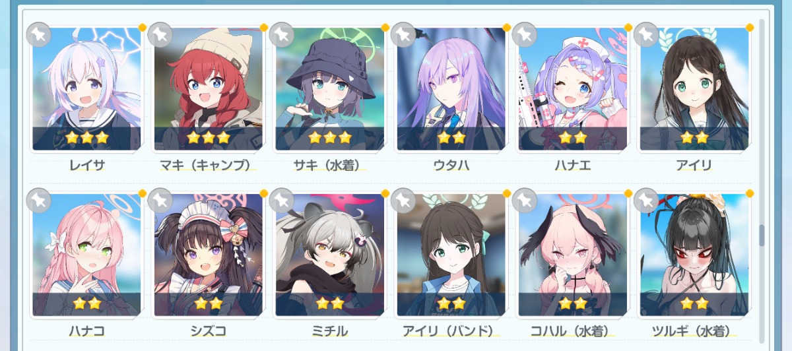This screenshot has height=351, width=792.
Task: Open the マキ（キャンプ）character card
Action: pyautogui.click(x=208, y=89)
